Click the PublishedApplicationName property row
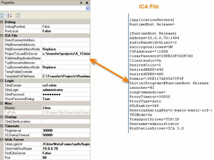The width and height of the screenshot is (214, 160). point(47,58)
